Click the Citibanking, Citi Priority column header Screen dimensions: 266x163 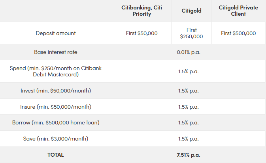[x=141, y=11]
